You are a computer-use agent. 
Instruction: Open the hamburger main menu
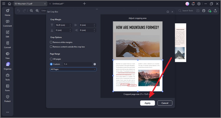click(4, 4)
